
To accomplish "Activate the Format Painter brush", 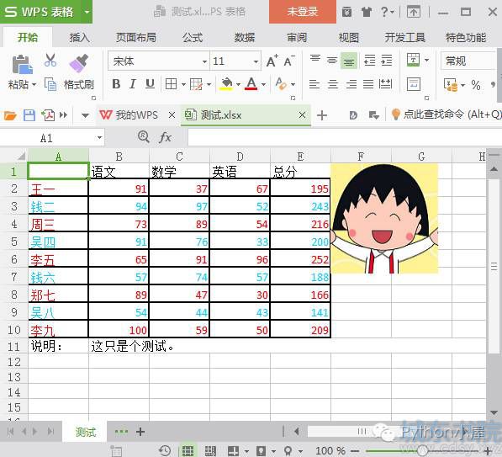I will [x=79, y=63].
